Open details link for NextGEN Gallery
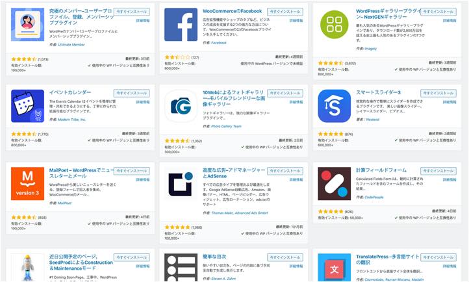Viewport: 469px width, 282px height. pos(450,21)
